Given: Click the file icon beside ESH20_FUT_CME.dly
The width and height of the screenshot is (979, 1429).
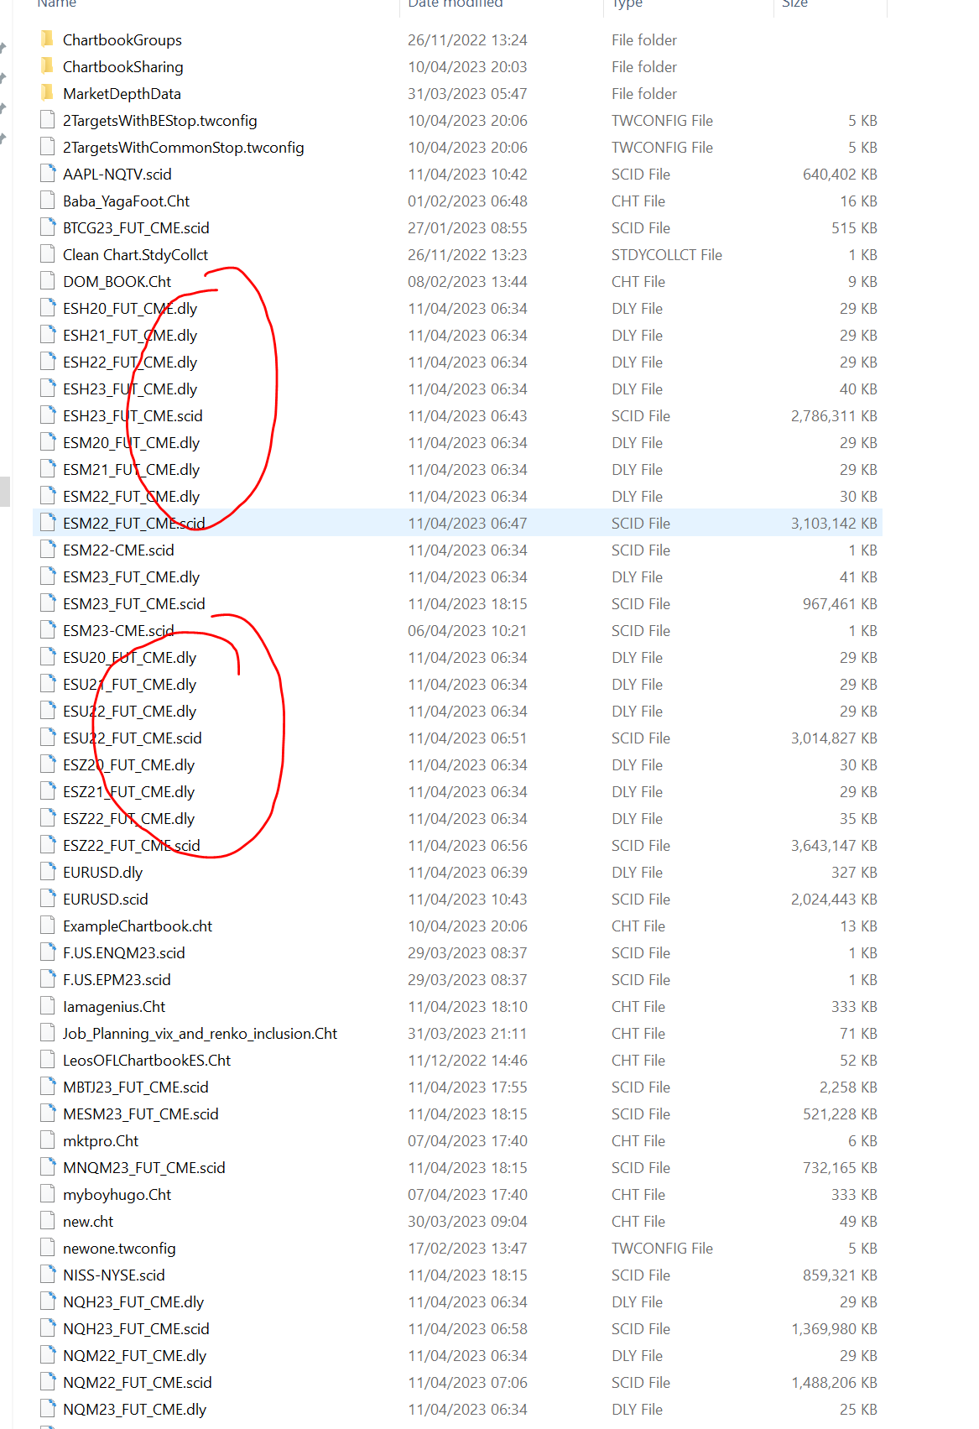Looking at the screenshot, I should coord(48,308).
